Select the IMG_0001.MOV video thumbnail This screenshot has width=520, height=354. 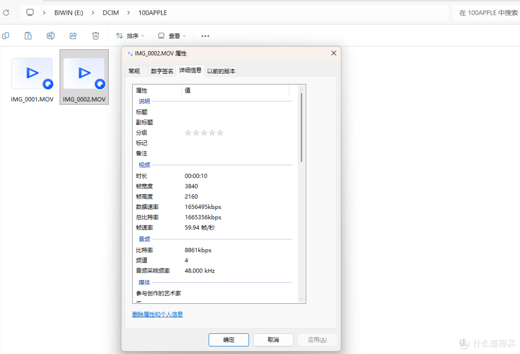pyautogui.click(x=32, y=73)
